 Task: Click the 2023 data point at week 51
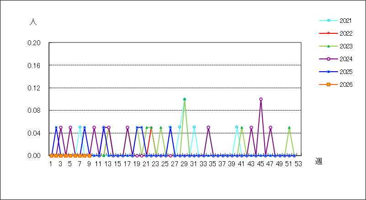point(289,127)
